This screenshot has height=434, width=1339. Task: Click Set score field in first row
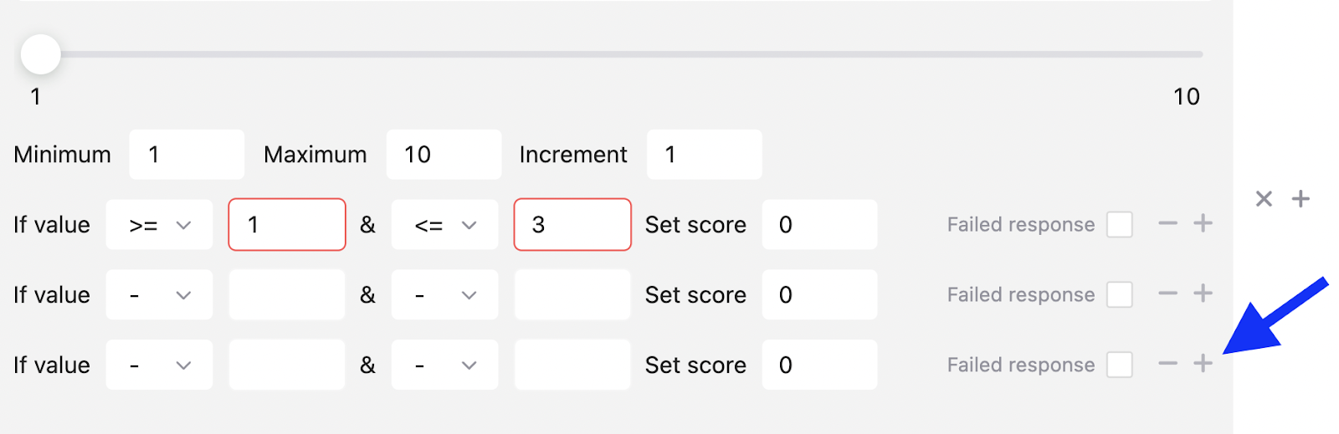818,225
